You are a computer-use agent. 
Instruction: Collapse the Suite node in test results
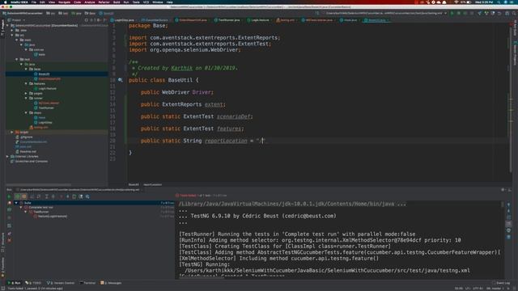[16, 203]
